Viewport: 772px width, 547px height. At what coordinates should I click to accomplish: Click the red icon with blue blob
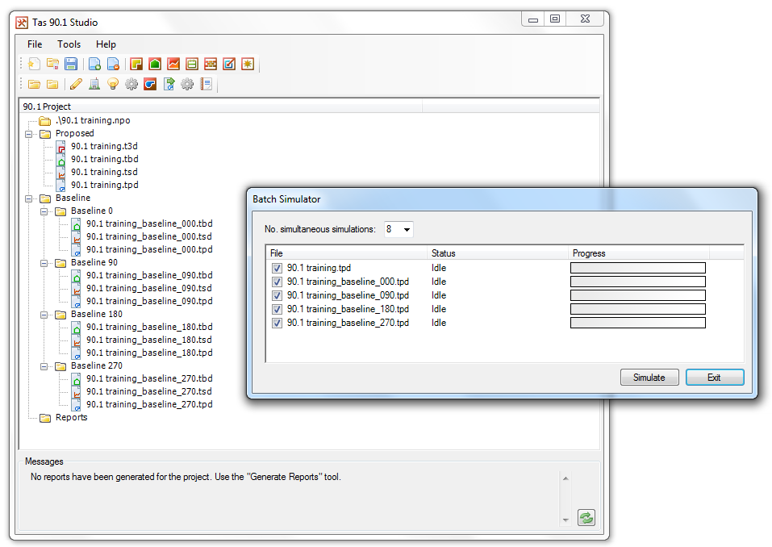point(150,84)
